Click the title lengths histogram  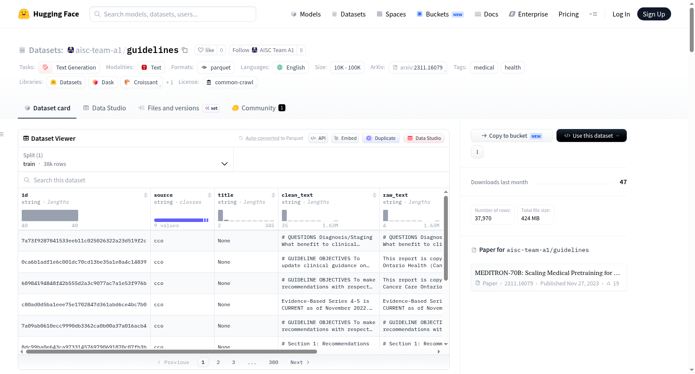pyautogui.click(x=246, y=215)
